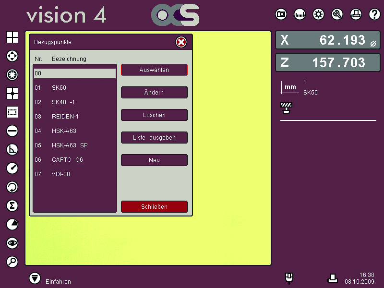Toggle the eye view icon
This screenshot has width=384, height=288.
coord(12,243)
